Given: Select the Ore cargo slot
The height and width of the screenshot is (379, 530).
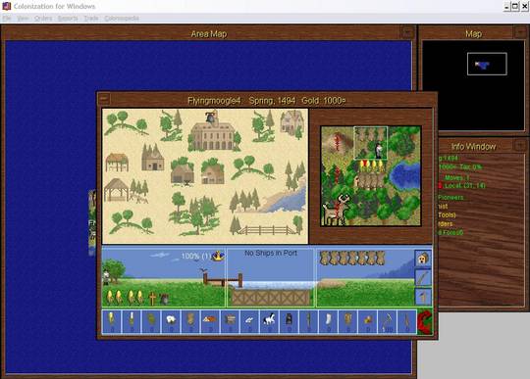Looking at the screenshot, I should coord(231,321).
